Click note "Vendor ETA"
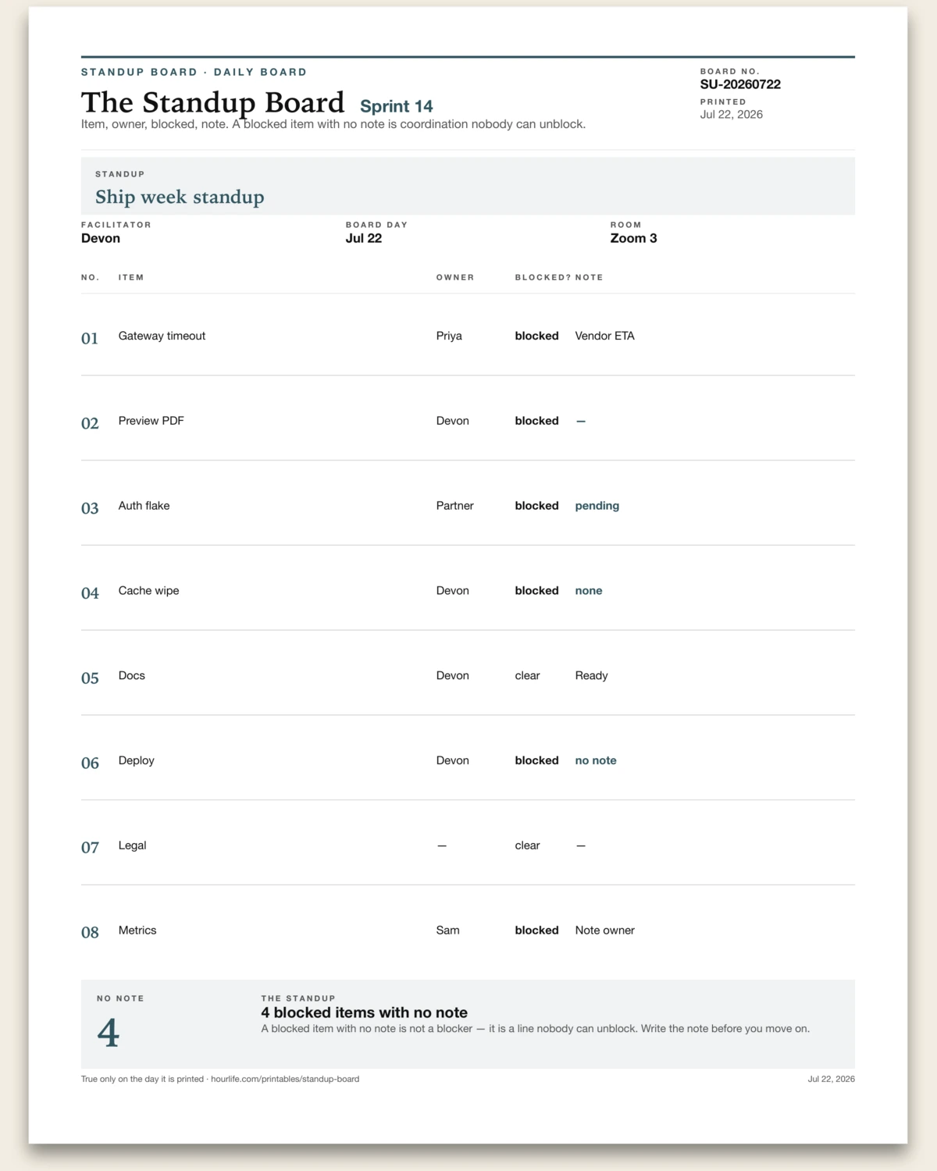The height and width of the screenshot is (1171, 937). (605, 336)
